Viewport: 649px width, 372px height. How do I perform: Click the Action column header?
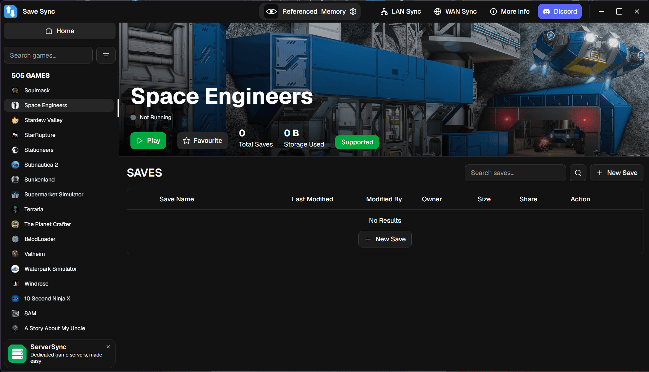tap(580, 199)
